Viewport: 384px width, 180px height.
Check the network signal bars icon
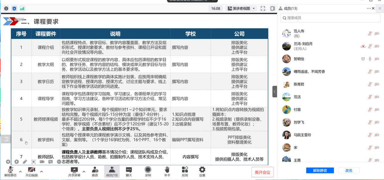coord(22,9)
